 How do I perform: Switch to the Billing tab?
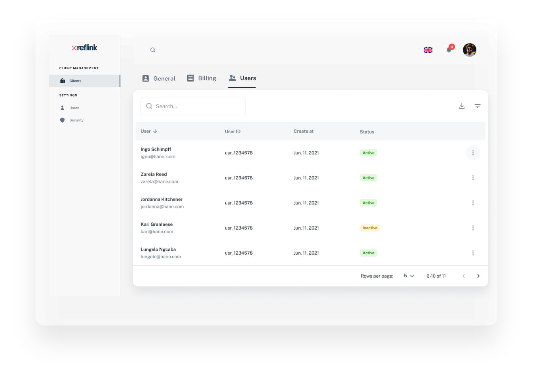(202, 78)
